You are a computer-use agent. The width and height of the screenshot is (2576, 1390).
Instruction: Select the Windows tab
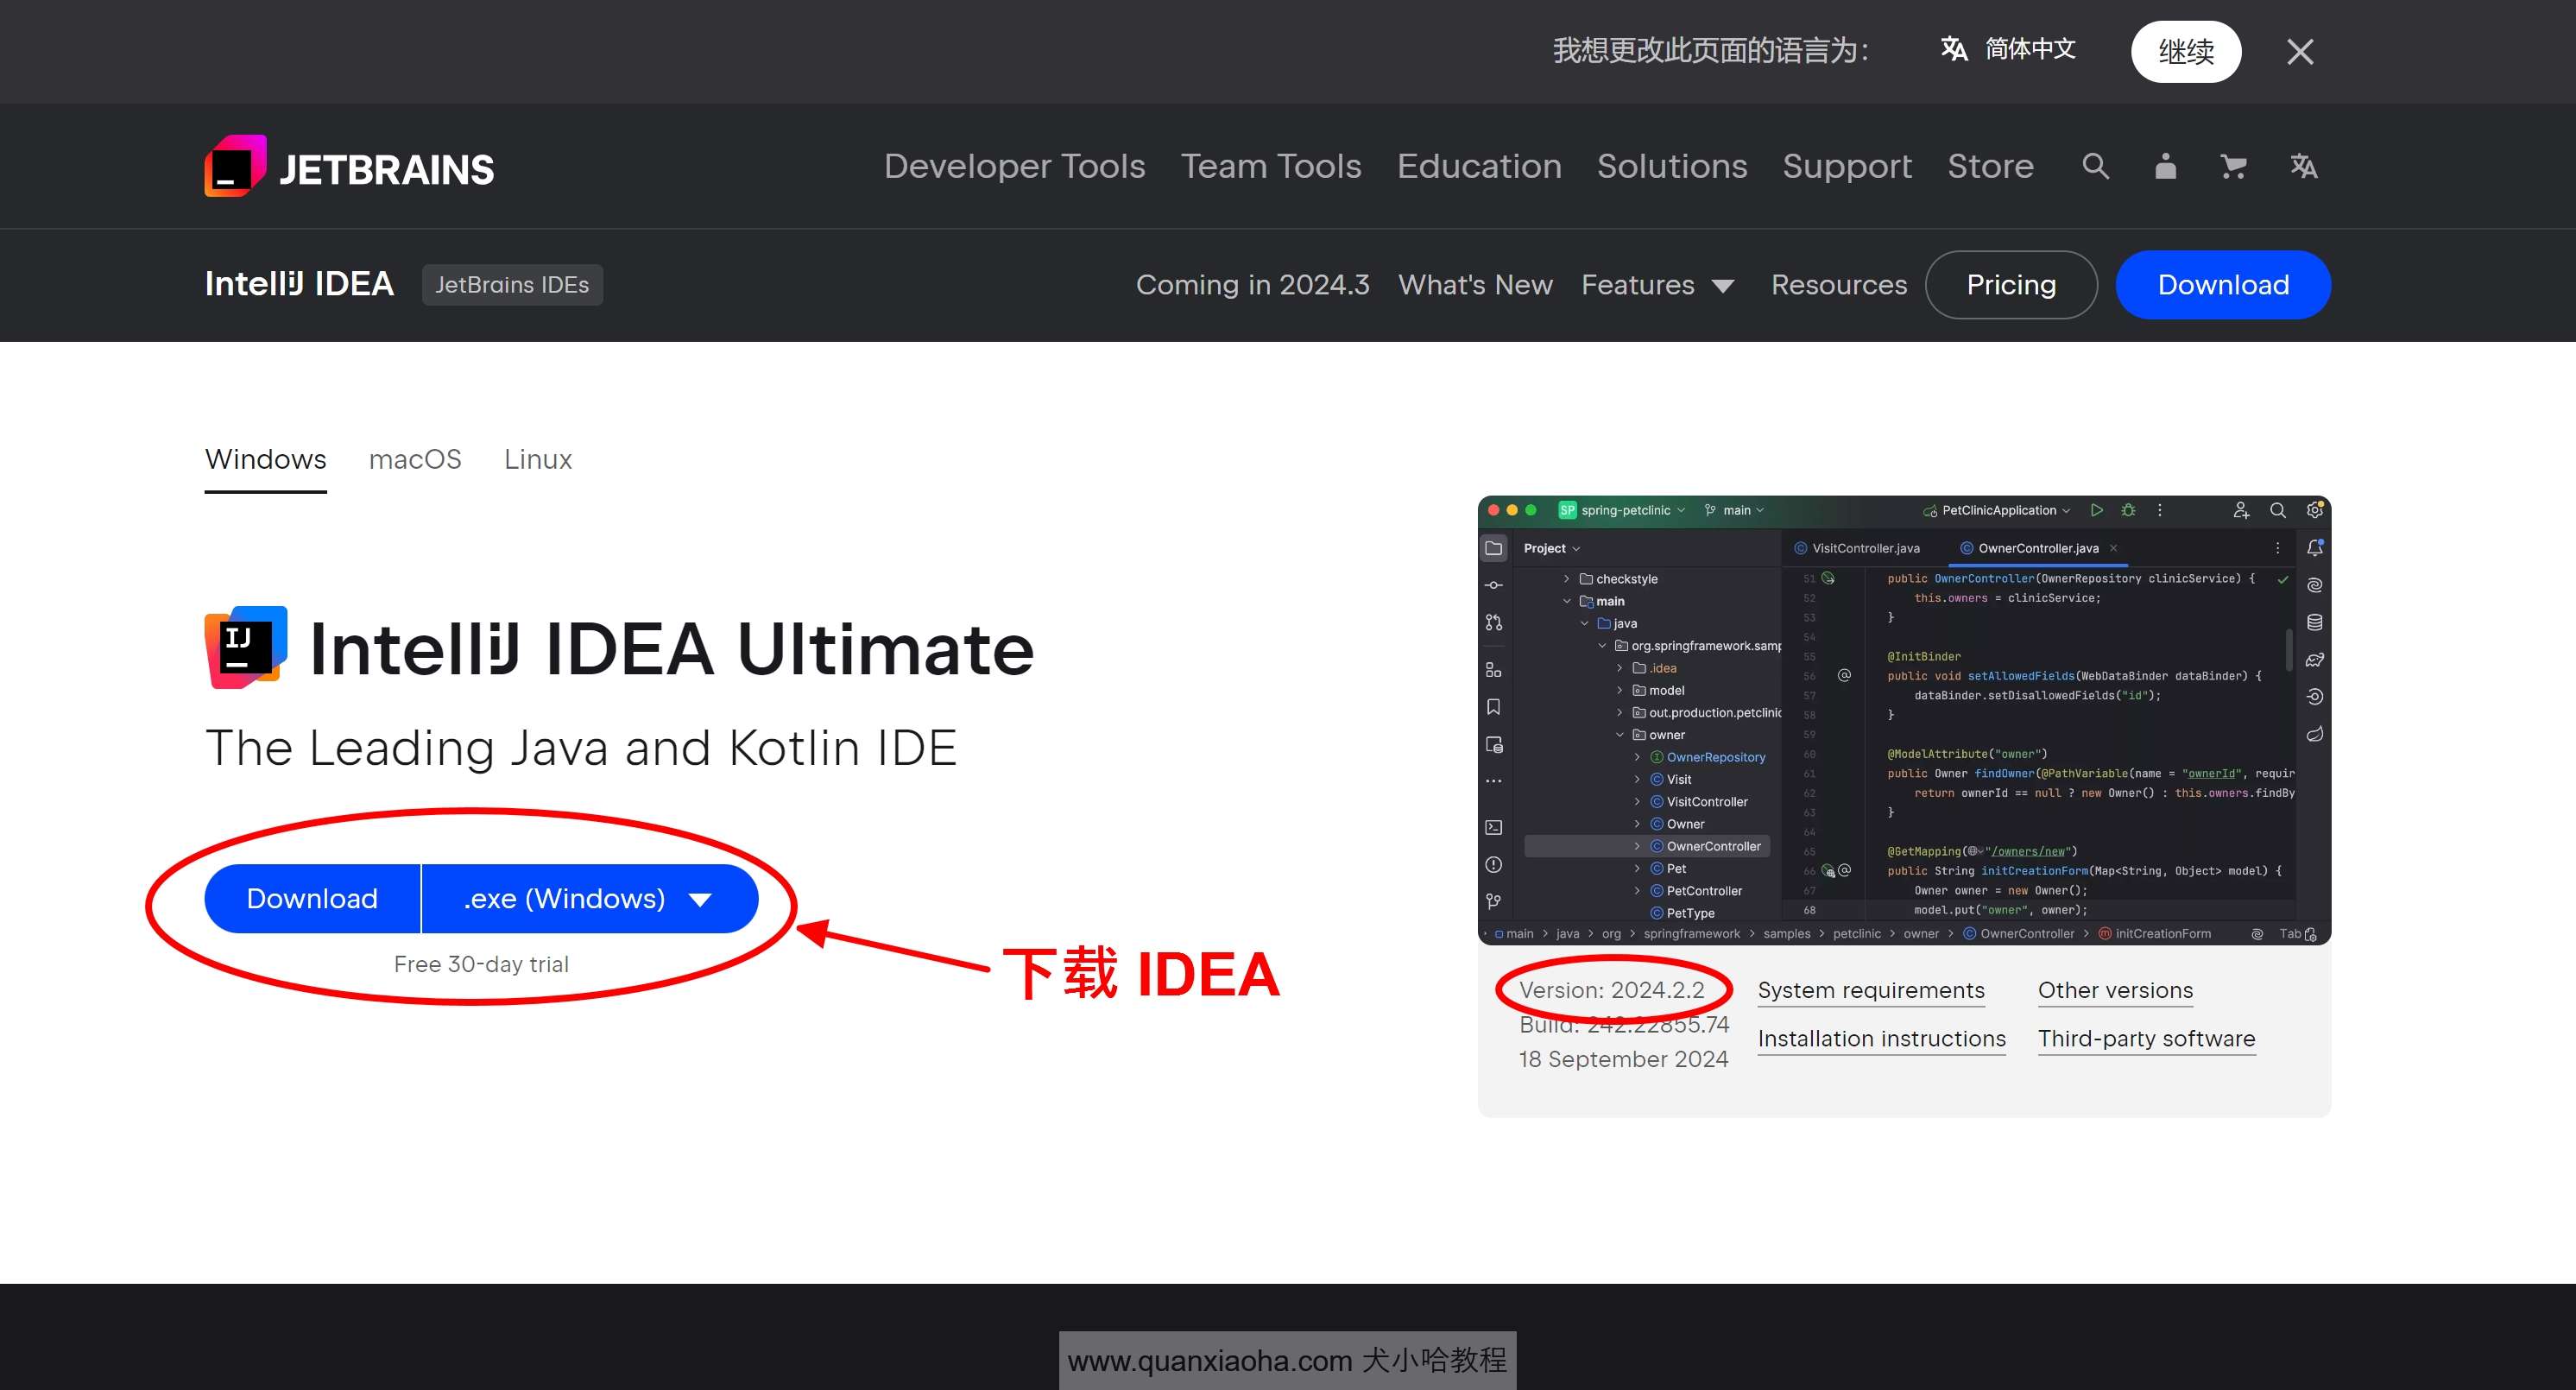coord(265,460)
